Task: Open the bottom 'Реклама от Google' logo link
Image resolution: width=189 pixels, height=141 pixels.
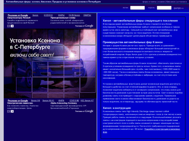Action: pyautogui.click(x=84, y=111)
